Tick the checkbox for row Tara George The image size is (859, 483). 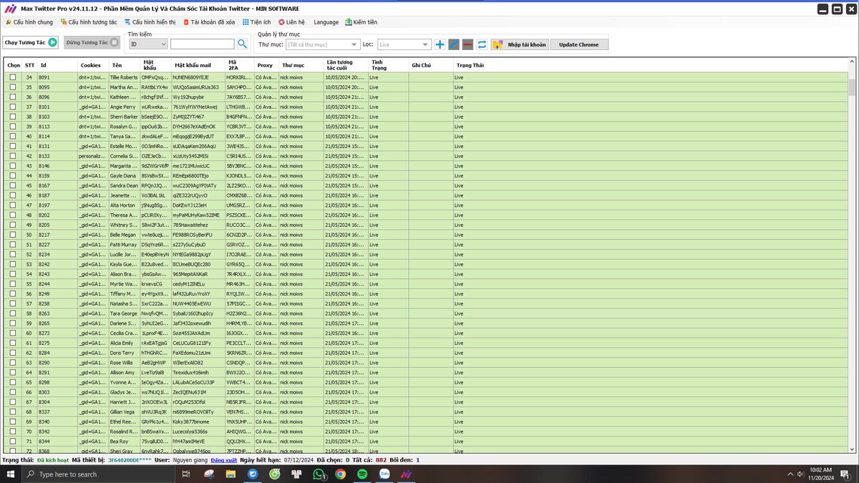[x=12, y=313]
